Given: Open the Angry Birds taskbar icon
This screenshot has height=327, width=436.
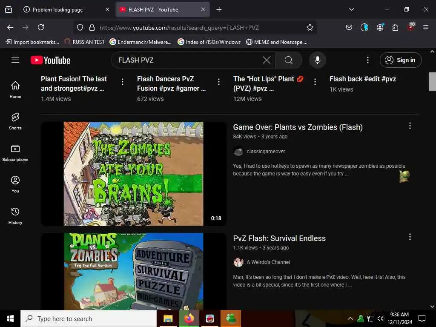Looking at the screenshot, I should pyautogui.click(x=210, y=318).
